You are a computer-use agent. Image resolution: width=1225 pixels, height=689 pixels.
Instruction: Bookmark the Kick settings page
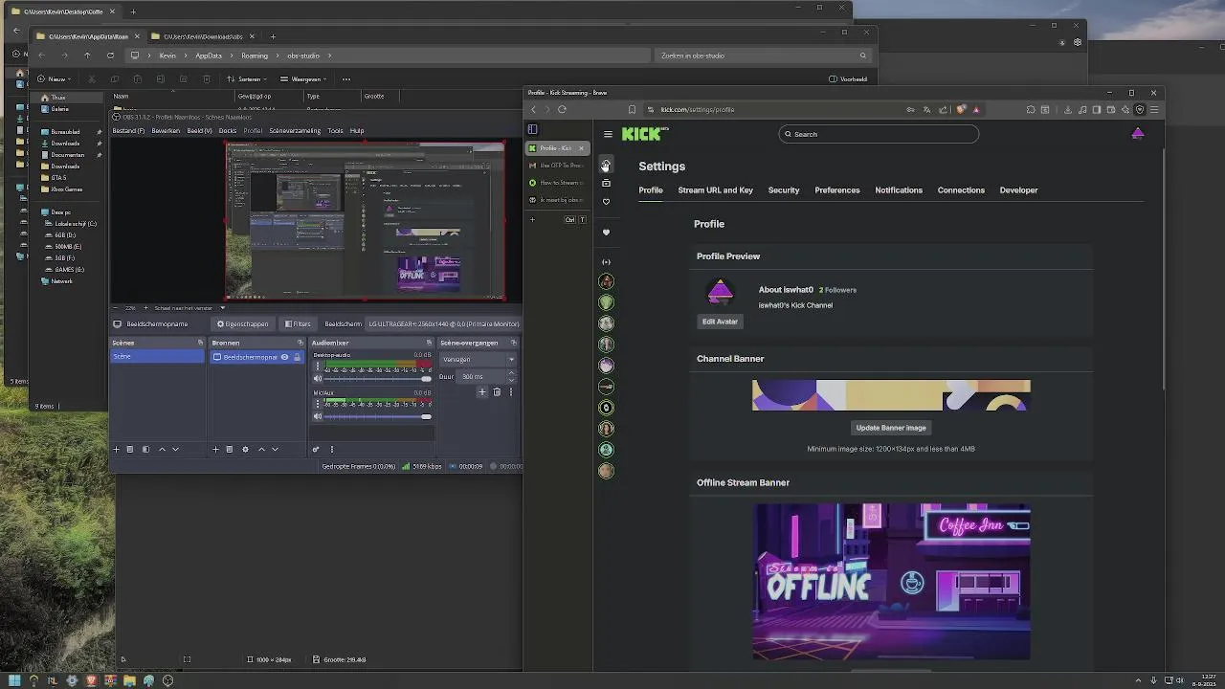(632, 109)
